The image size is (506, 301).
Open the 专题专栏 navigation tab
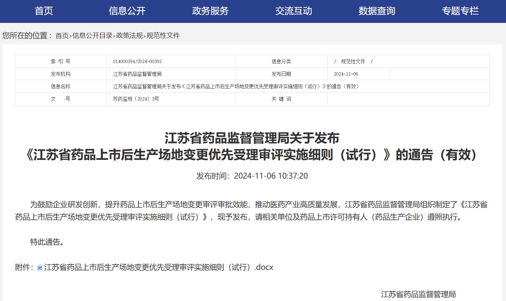[460, 11]
